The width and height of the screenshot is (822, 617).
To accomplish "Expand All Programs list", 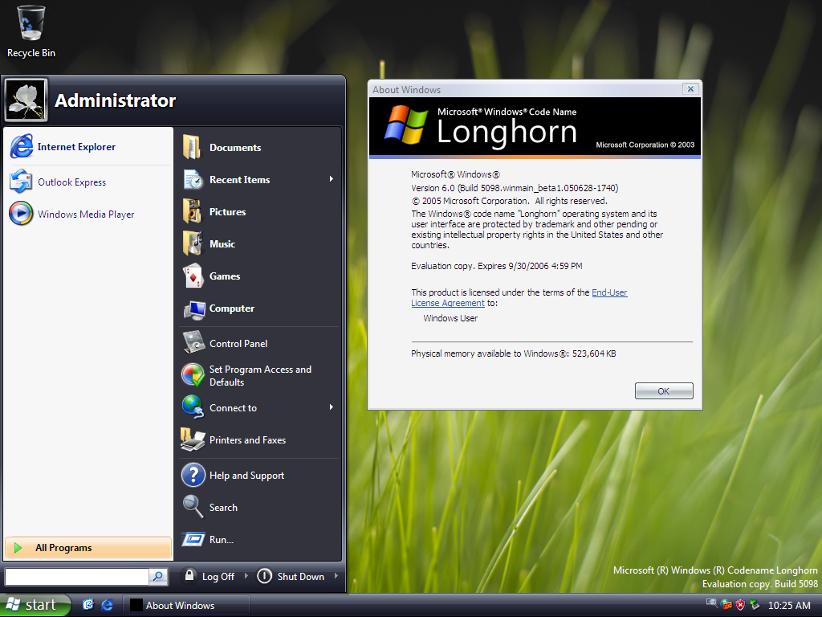I will tap(63, 548).
